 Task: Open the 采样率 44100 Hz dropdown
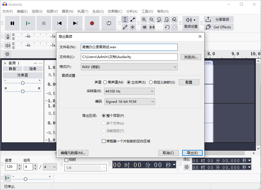(x=129, y=91)
